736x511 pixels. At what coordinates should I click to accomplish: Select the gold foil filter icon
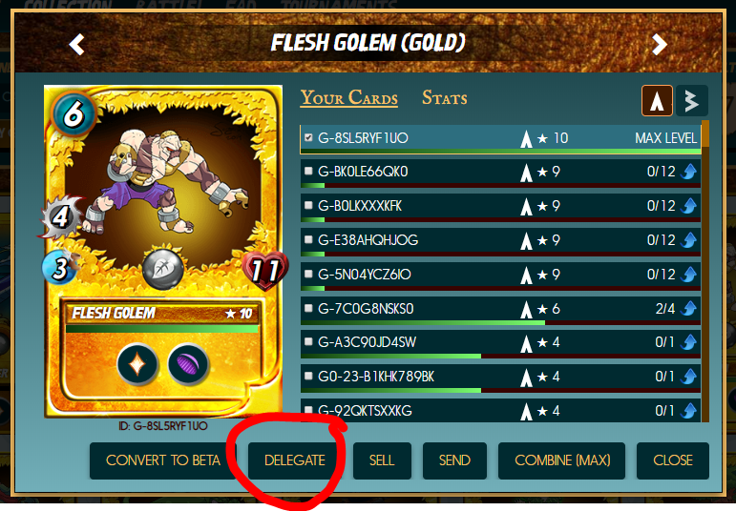coord(692,100)
